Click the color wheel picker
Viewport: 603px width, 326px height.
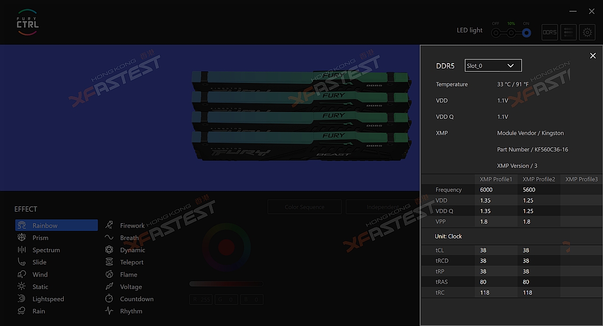click(227, 246)
